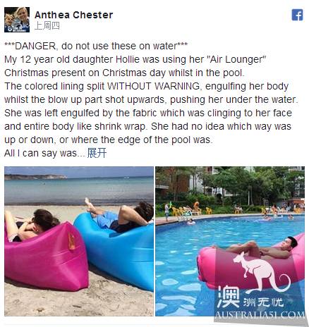The image size is (309, 327).
Task: Click the 澳洲无忧 watermark characters
Action: pyautogui.click(x=250, y=297)
